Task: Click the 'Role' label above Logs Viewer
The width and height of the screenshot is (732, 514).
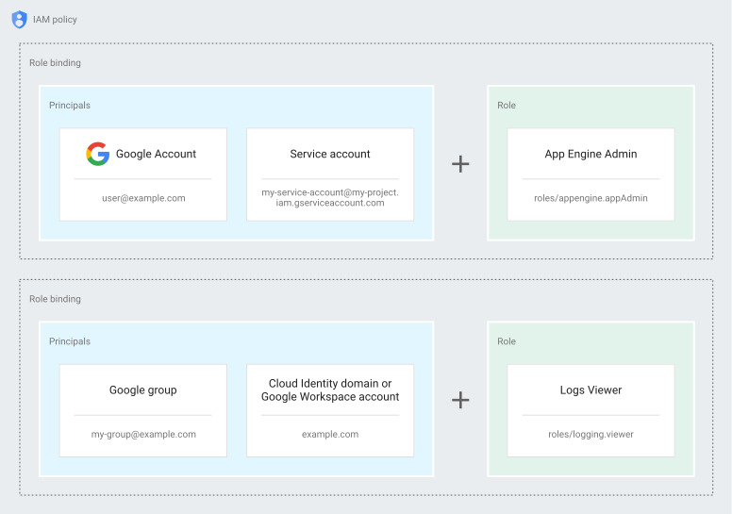Action: [x=507, y=341]
